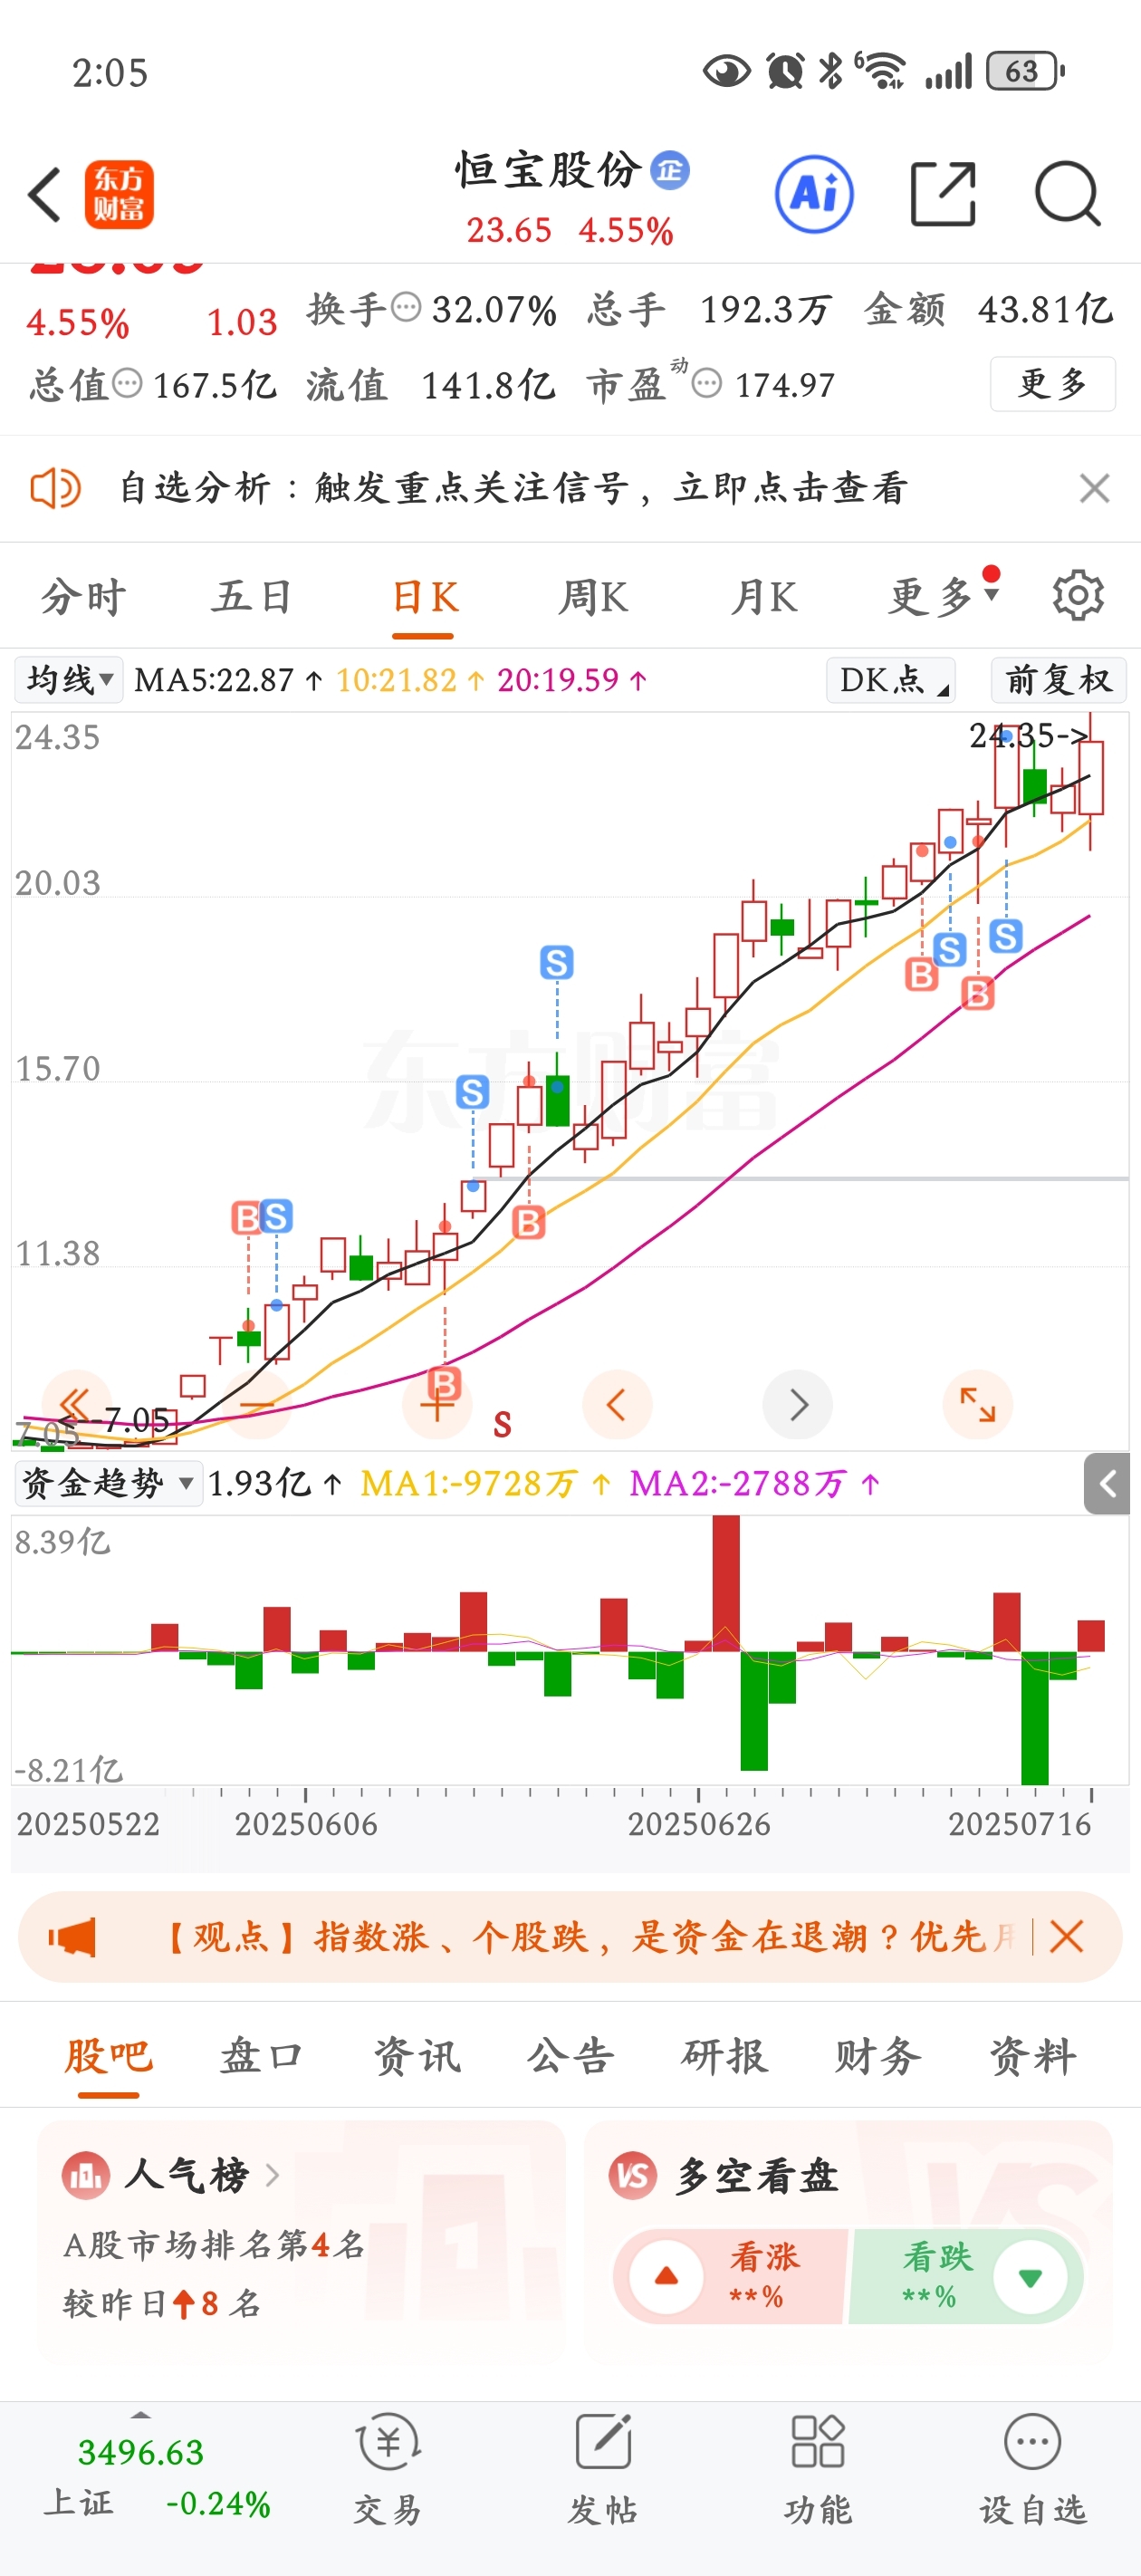Zoom in chart with plus button
The width and height of the screenshot is (1141, 2576).
tap(437, 1404)
